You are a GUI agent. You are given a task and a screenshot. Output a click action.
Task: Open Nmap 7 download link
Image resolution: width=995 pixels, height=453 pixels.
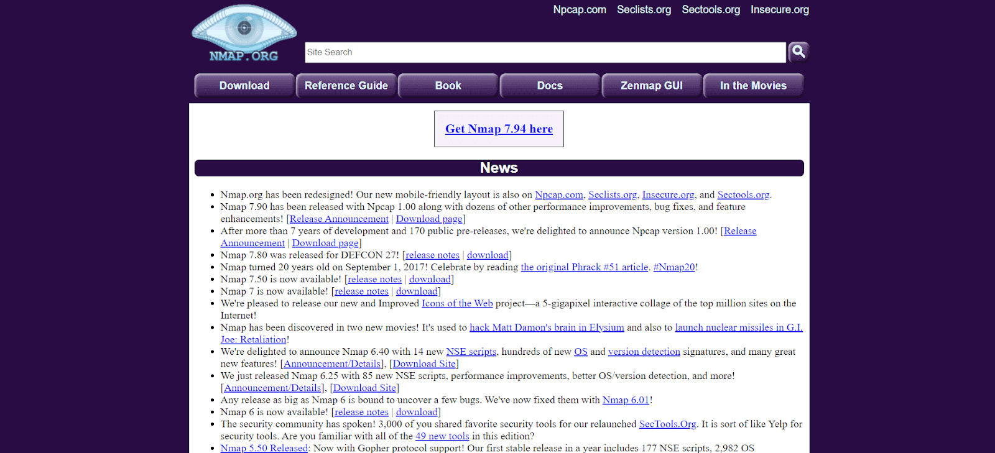[417, 291]
